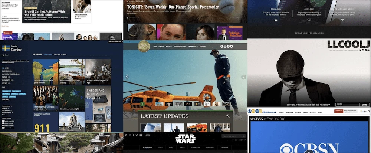Open the Sweden and human rights tile

pyautogui.click(x=72, y=98)
